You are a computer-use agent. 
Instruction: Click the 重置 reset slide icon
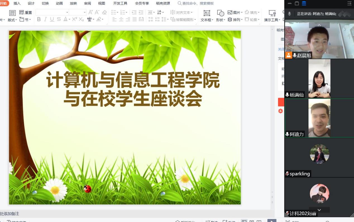[26, 13]
